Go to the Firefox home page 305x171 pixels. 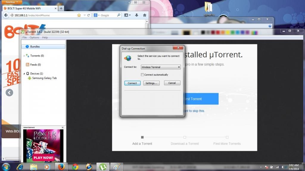pyautogui.click(x=144, y=15)
